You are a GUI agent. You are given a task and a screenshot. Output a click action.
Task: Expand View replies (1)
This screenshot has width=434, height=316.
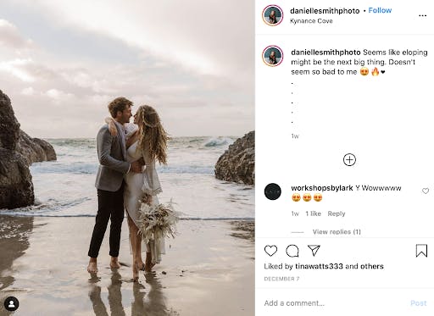337,232
